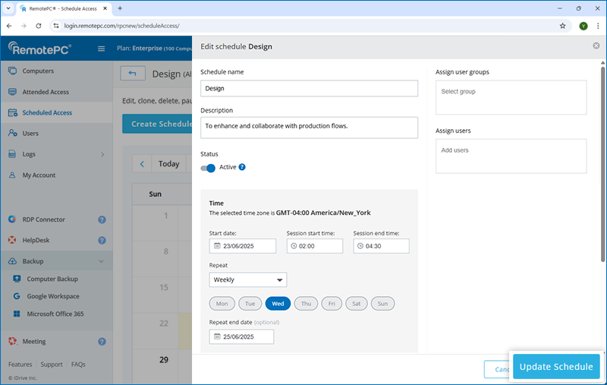Open the Repeat Weekly dropdown
Viewport: 607px width, 385px height.
point(247,279)
